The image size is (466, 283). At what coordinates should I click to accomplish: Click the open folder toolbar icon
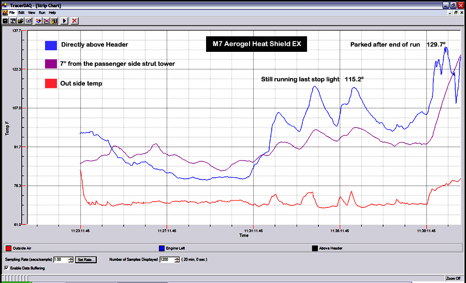click(x=21, y=21)
